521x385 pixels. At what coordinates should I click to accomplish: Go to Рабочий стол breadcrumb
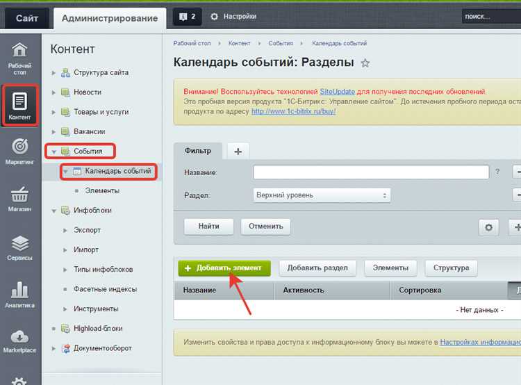tap(192, 43)
